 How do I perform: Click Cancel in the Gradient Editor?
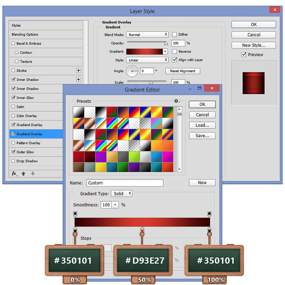pyautogui.click(x=202, y=114)
